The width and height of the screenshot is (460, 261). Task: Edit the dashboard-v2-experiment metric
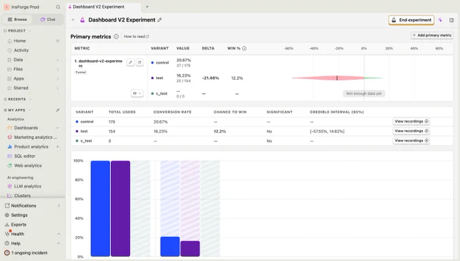[131, 62]
